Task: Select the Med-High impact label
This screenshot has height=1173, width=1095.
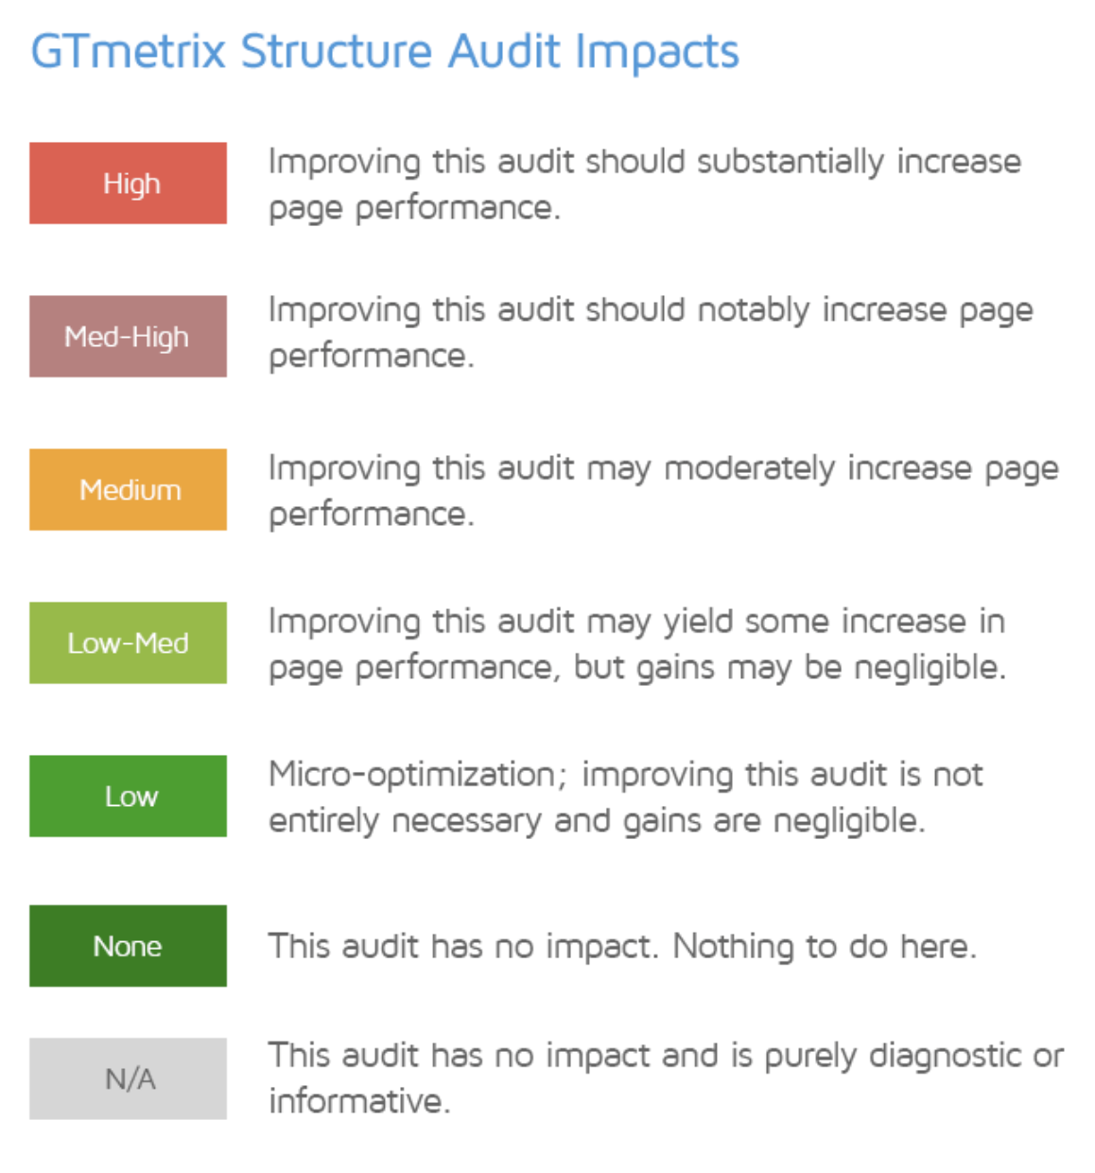Action: 128,337
